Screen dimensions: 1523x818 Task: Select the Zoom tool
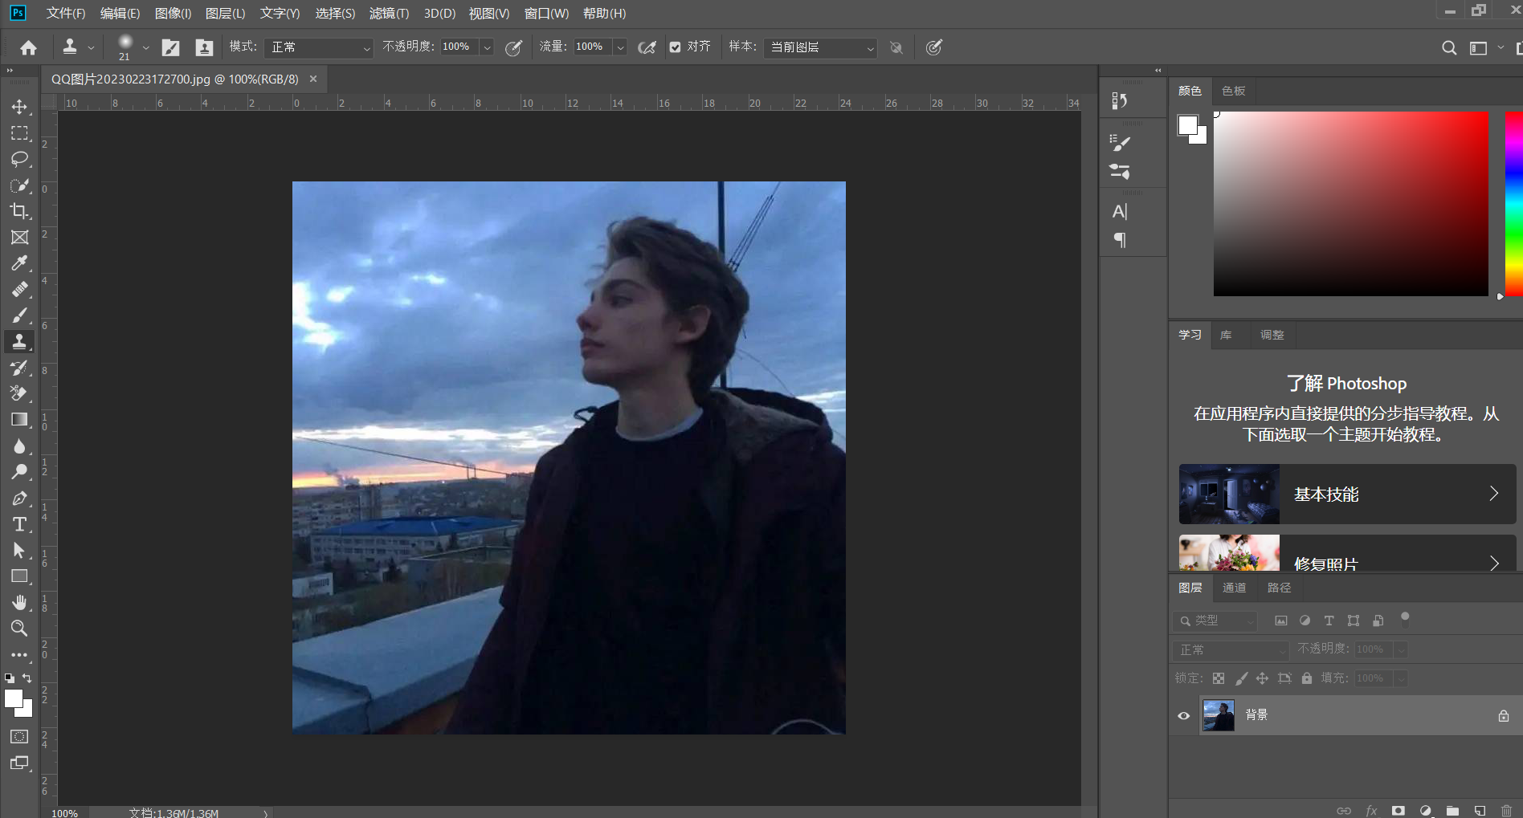19,628
